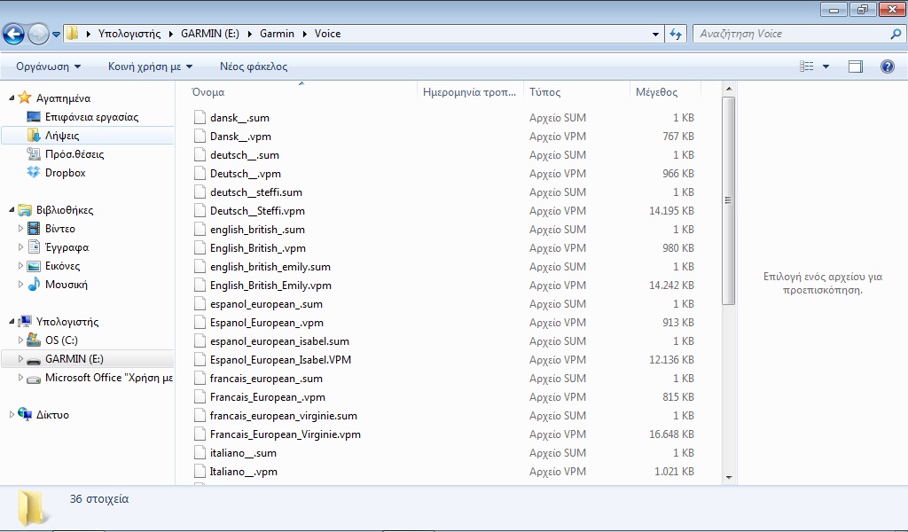Select the file Dansk__.vpm
The height and width of the screenshot is (532, 908).
tap(240, 136)
